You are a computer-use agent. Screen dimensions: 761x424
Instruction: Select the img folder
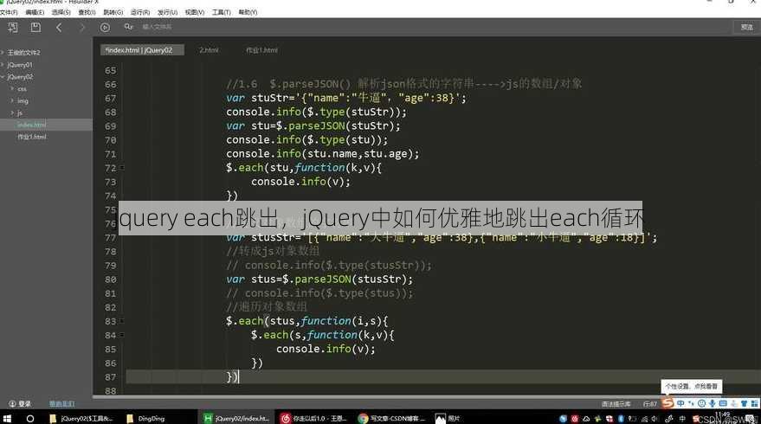(23, 101)
